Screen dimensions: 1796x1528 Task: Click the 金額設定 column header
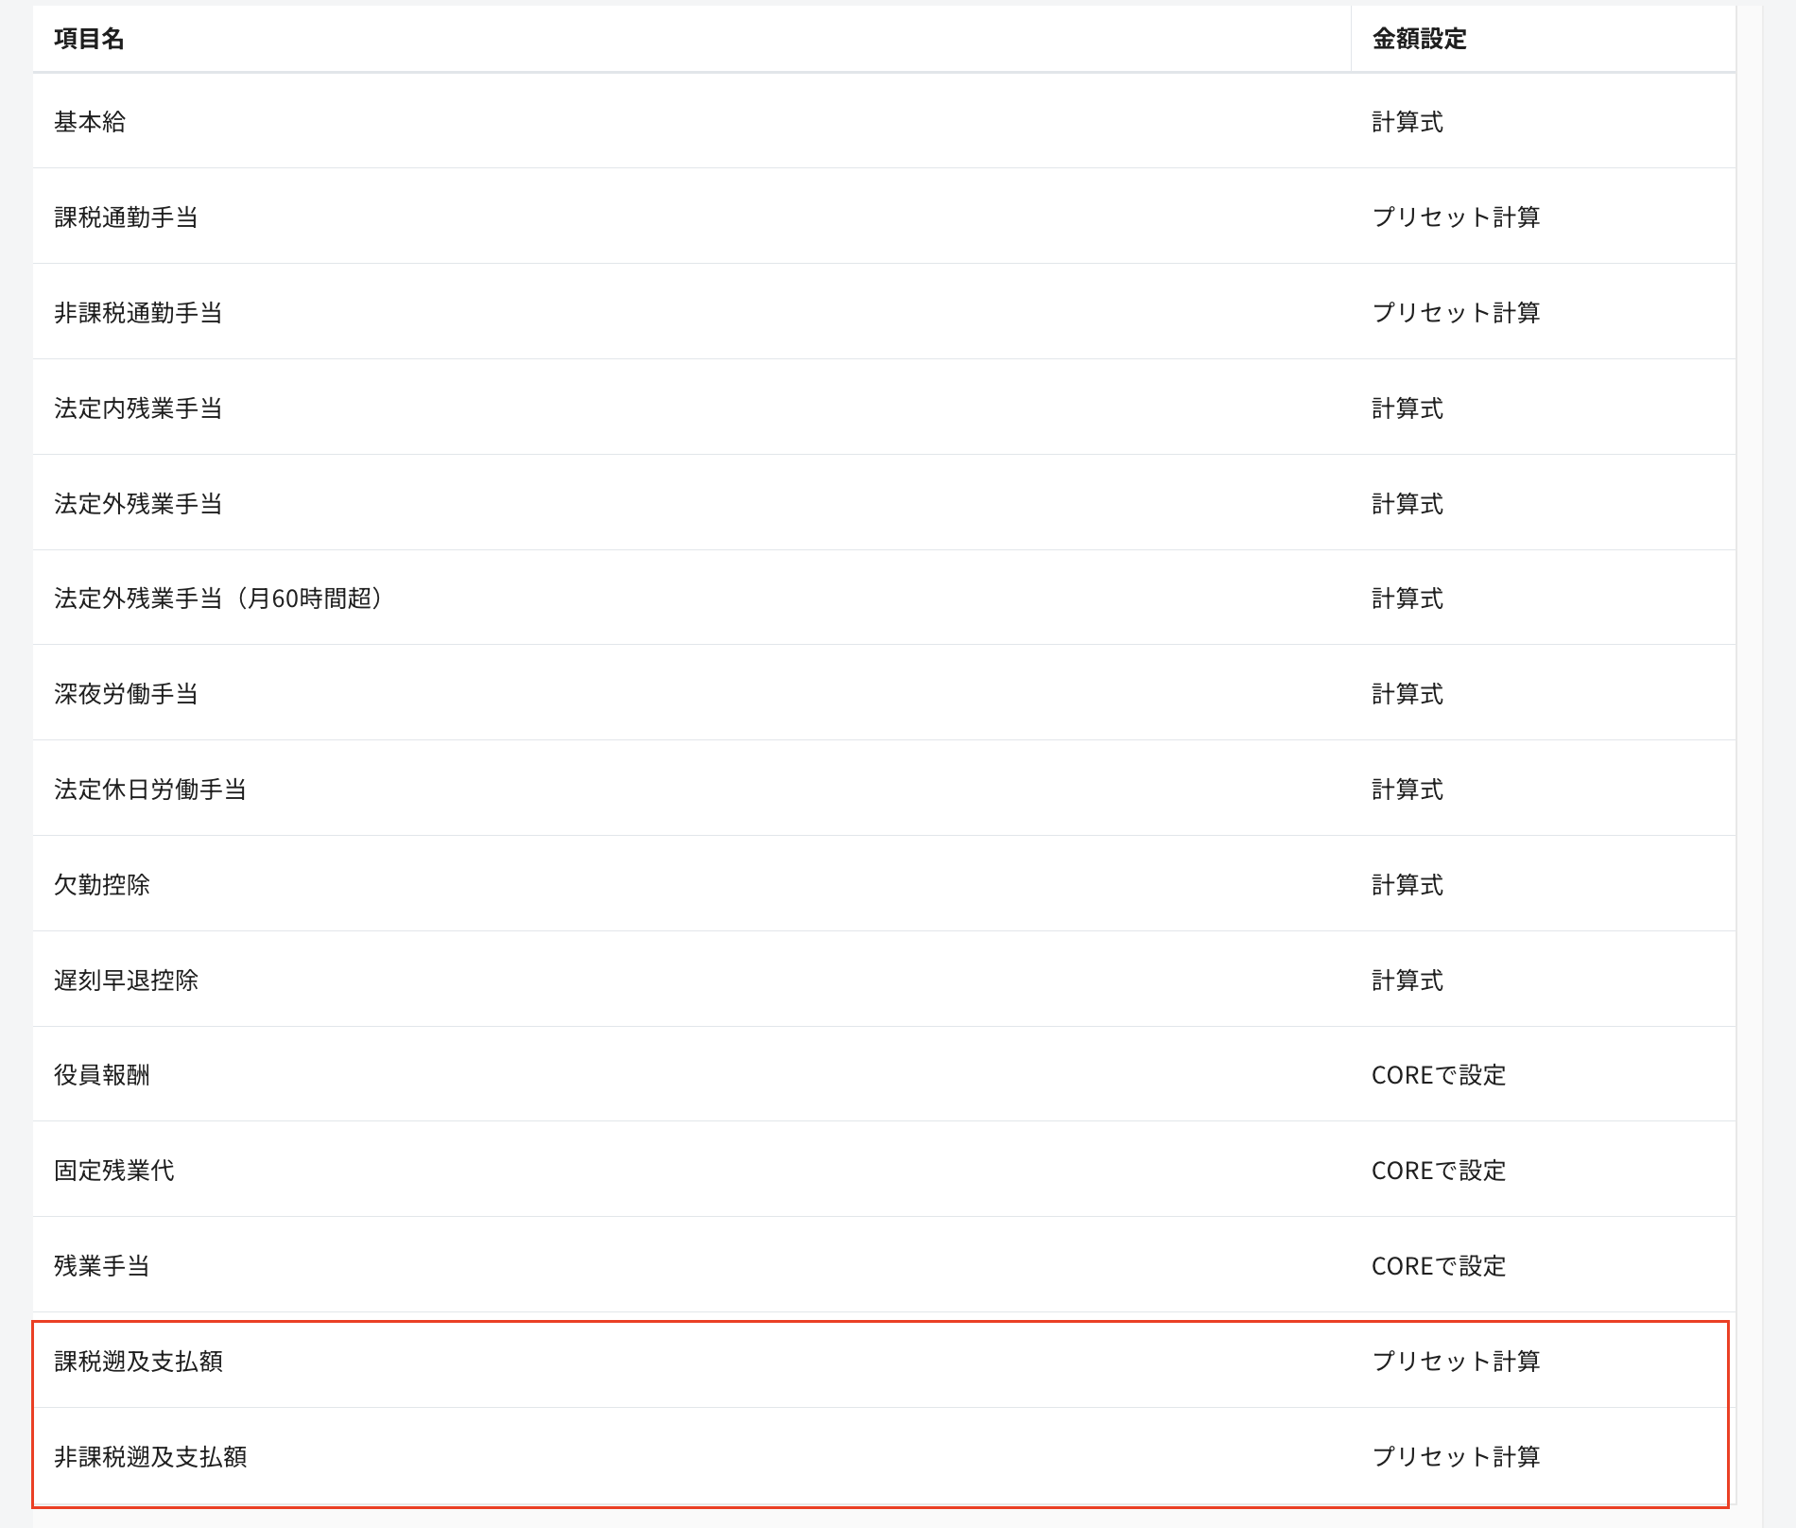click(x=1419, y=39)
